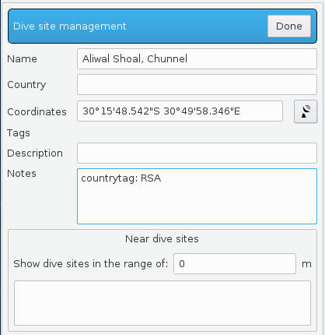Click the empty Country input field

pos(197,85)
